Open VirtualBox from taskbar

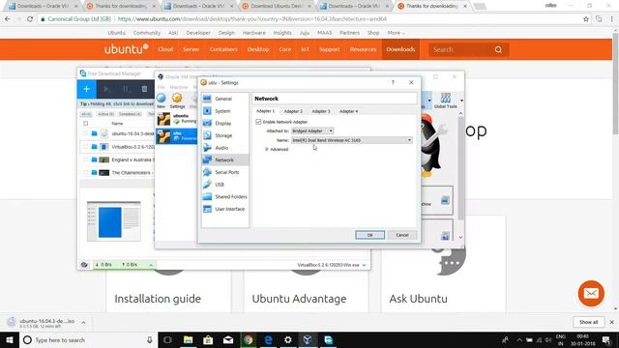(308, 339)
